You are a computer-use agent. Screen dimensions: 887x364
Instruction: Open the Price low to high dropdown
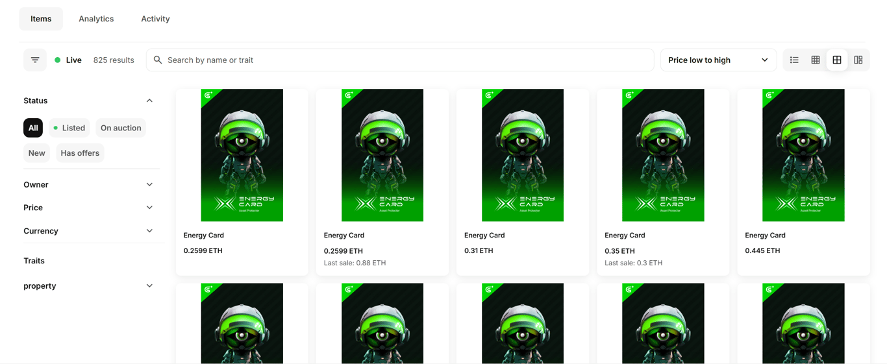718,60
